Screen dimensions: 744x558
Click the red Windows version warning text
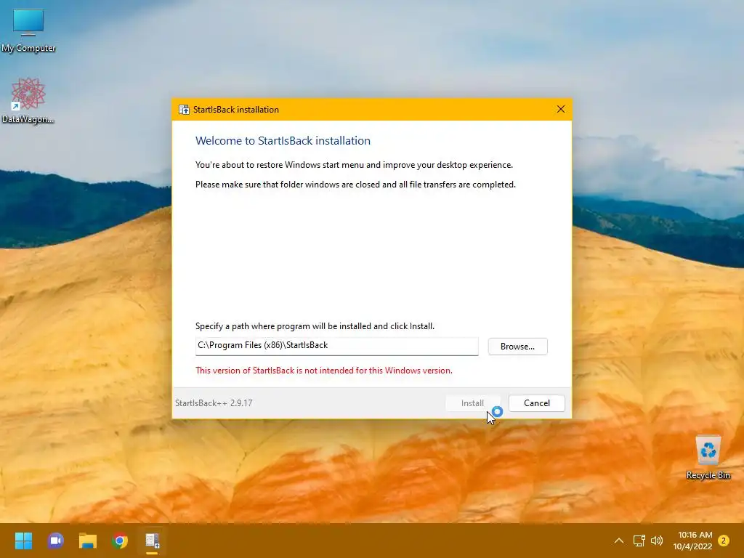tap(324, 371)
